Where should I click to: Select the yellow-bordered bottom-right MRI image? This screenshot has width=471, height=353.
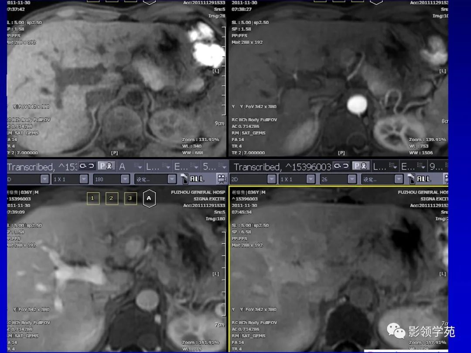339,269
